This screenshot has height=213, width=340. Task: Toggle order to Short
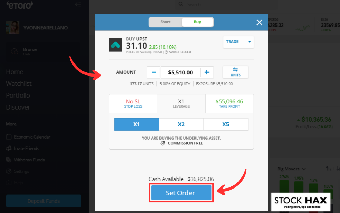165,22
